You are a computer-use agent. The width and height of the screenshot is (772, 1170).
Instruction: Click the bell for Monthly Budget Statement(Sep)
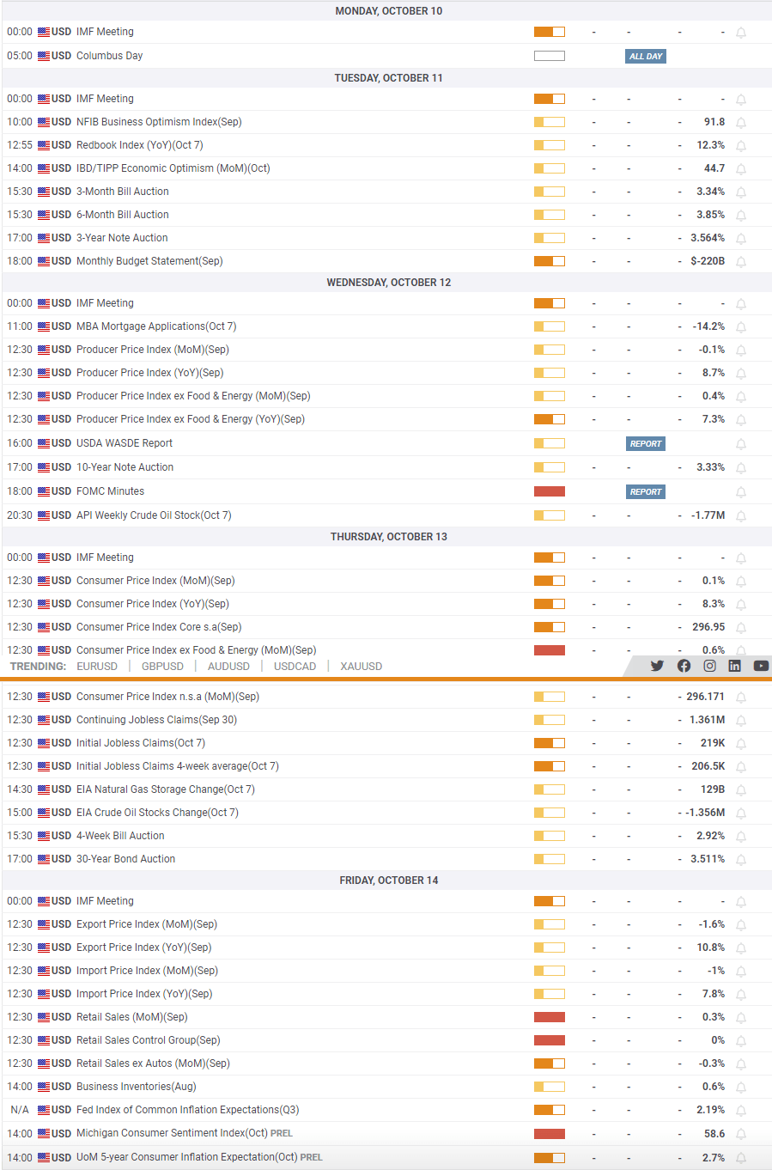point(740,262)
